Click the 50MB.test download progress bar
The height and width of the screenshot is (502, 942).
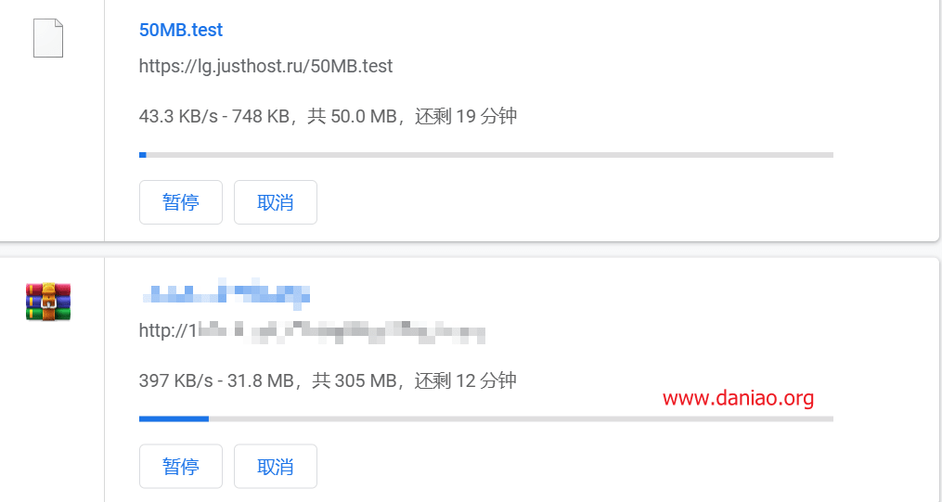click(486, 155)
